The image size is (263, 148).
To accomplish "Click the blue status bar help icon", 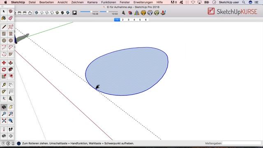I will point(19,143).
